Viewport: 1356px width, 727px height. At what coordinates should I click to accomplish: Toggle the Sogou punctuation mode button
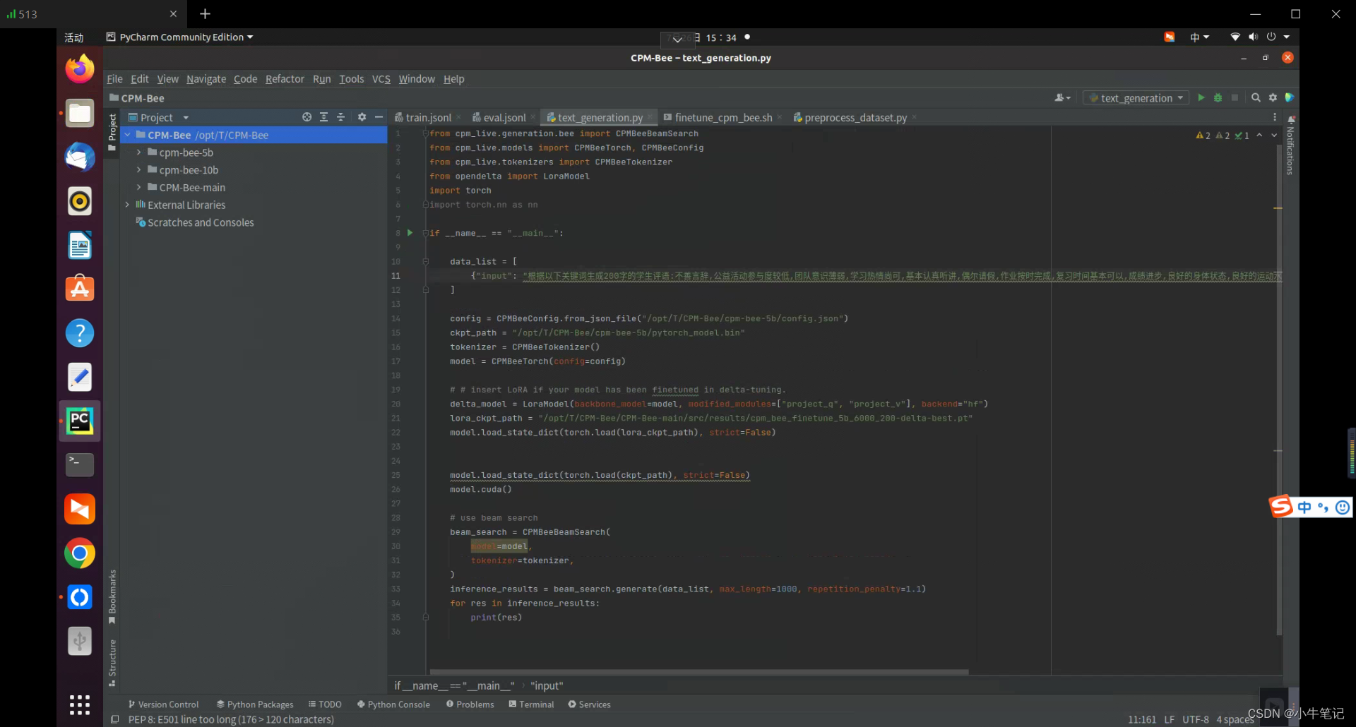click(1323, 507)
